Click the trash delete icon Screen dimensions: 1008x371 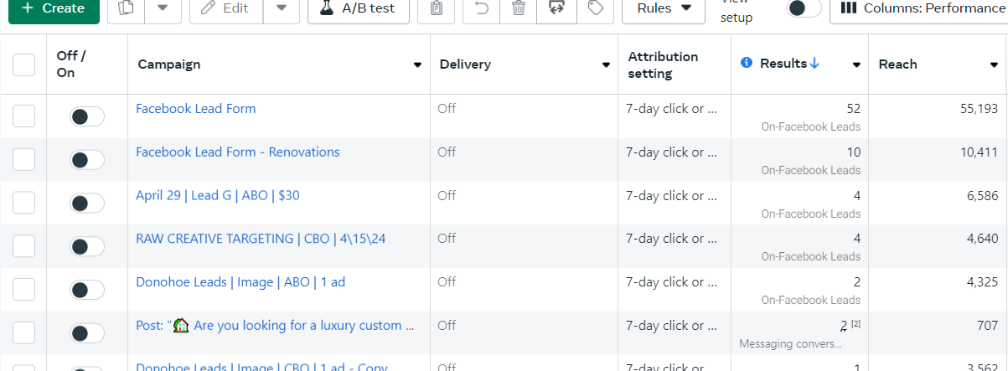click(x=519, y=8)
